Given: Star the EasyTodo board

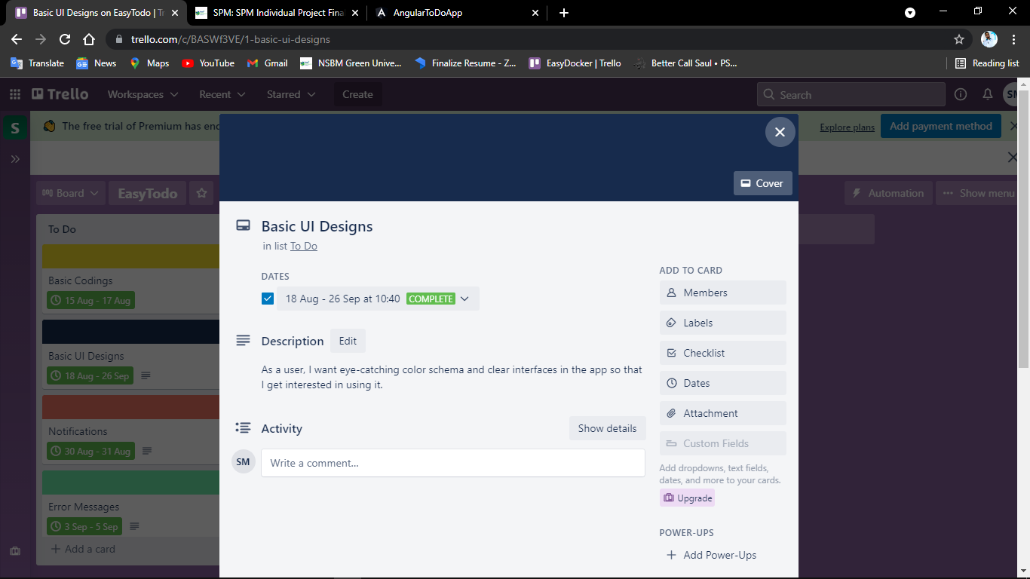Looking at the screenshot, I should [x=201, y=193].
